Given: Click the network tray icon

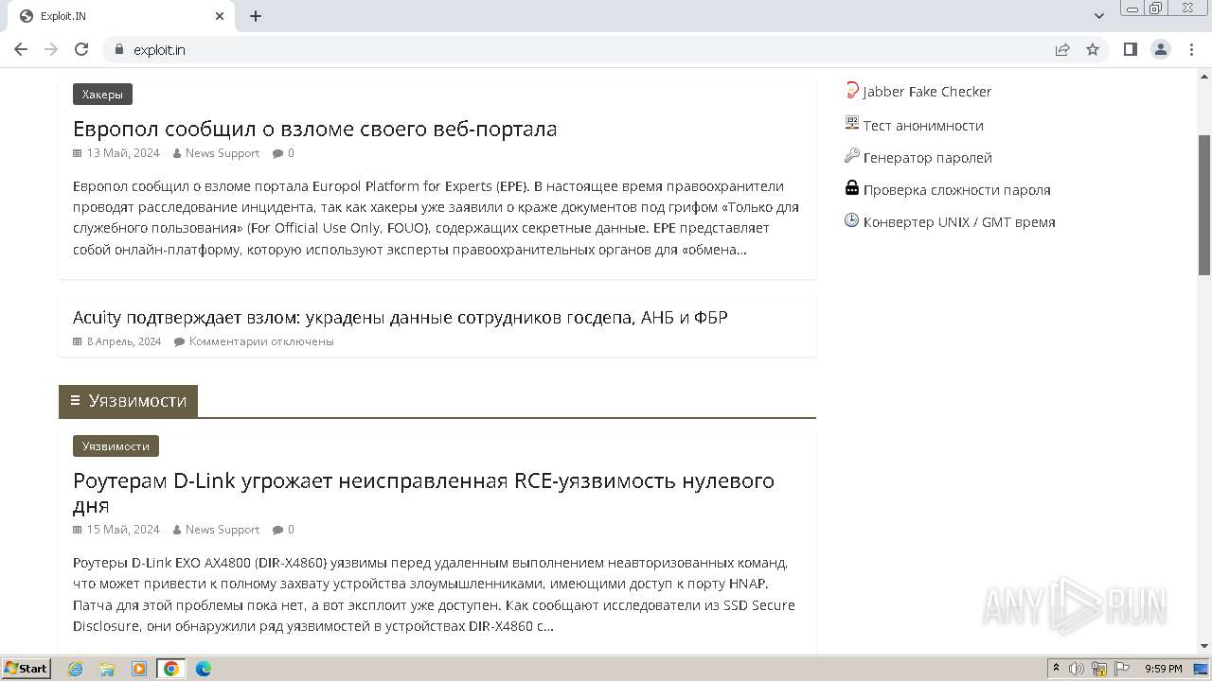Looking at the screenshot, I should 1099,669.
